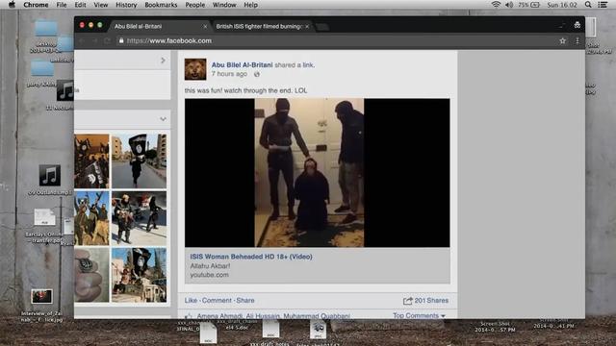
Task: Click the facebook.com address field
Action: pyautogui.click(x=338, y=40)
